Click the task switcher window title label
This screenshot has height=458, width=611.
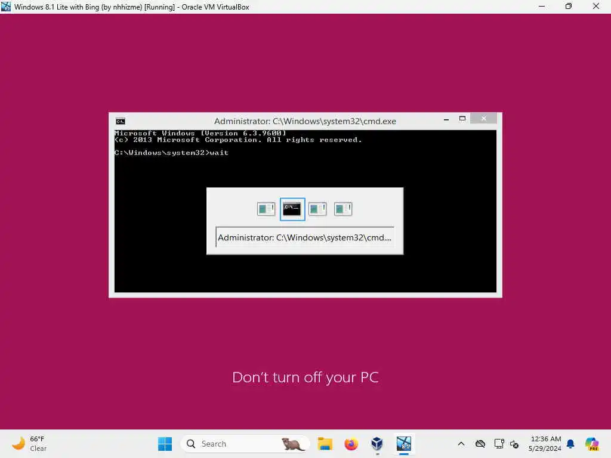point(305,237)
